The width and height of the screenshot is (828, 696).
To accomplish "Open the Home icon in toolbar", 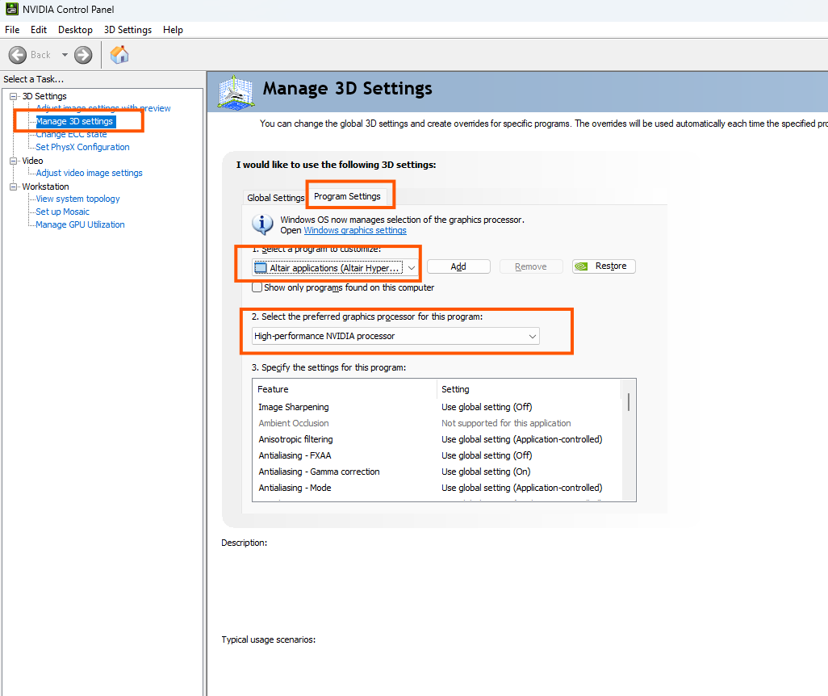I will (x=119, y=54).
